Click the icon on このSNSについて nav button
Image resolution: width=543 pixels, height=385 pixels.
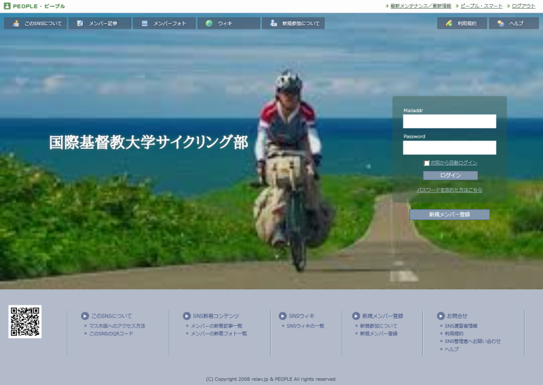(16, 23)
